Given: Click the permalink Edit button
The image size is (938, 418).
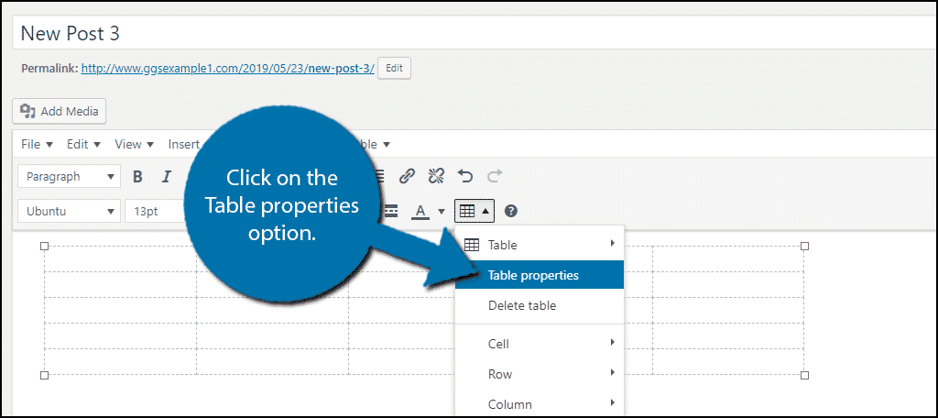Looking at the screenshot, I should 394,68.
